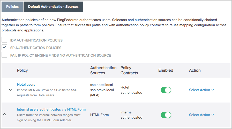Select the Hotel authenticated policy contract cell
The image size is (232, 129).
click(x=131, y=90)
